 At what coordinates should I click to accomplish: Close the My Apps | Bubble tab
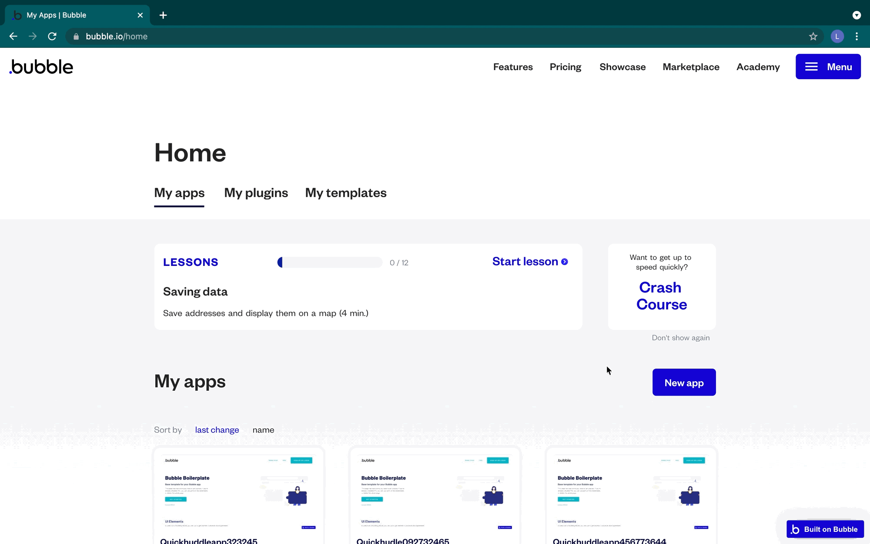point(140,15)
